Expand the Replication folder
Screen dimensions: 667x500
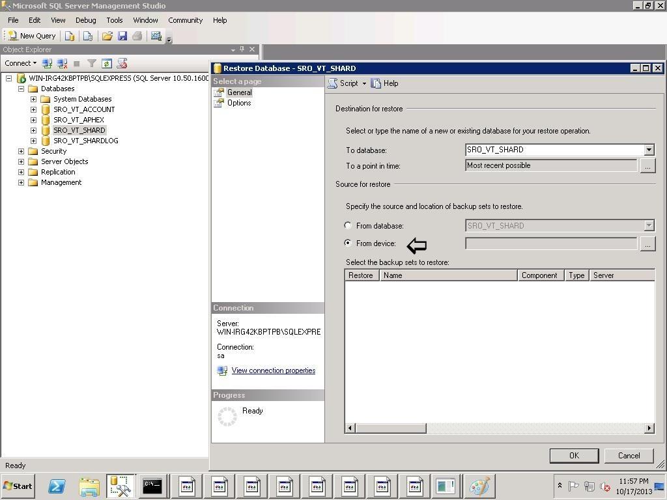click(x=21, y=172)
